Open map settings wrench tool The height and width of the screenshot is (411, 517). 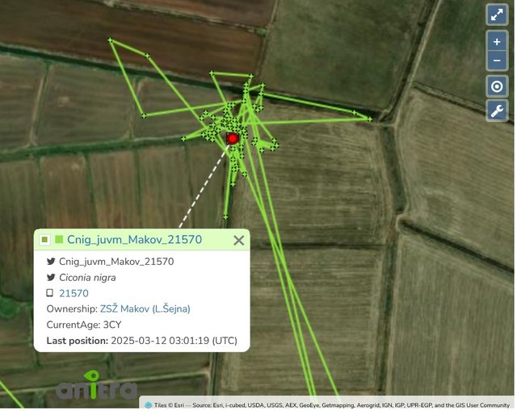[497, 111]
